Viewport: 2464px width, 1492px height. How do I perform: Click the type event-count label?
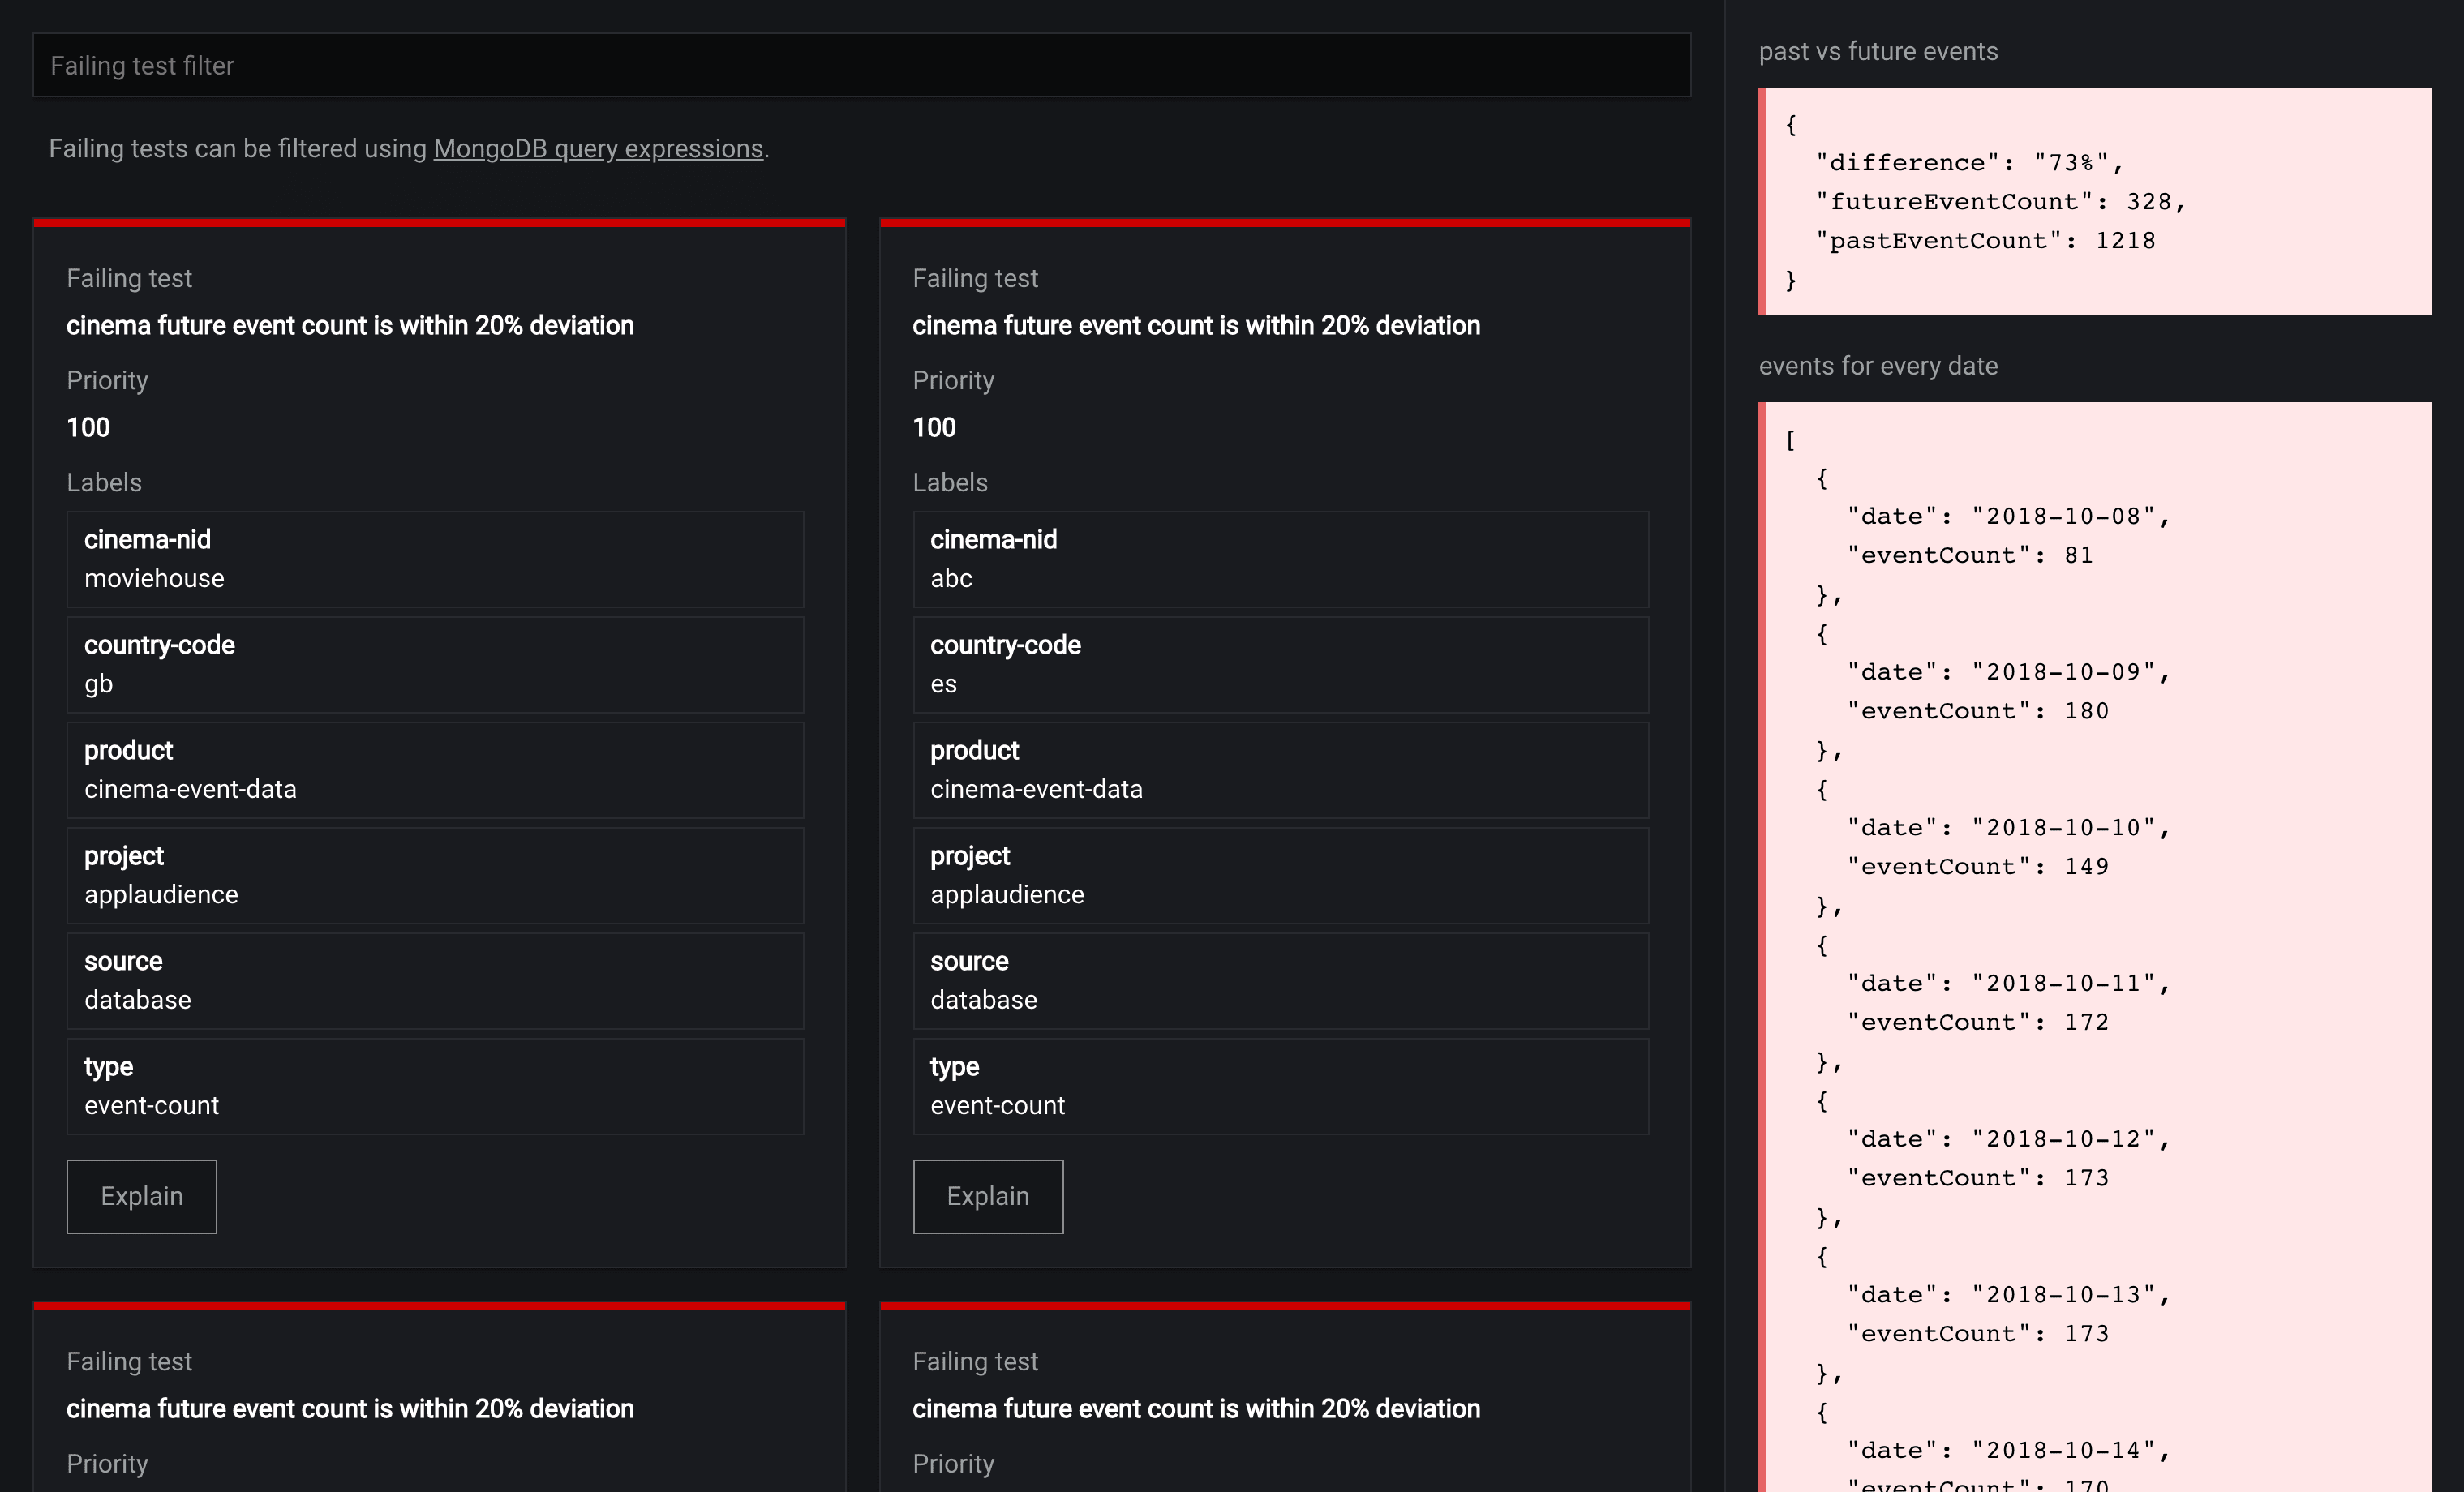pyautogui.click(x=435, y=1086)
